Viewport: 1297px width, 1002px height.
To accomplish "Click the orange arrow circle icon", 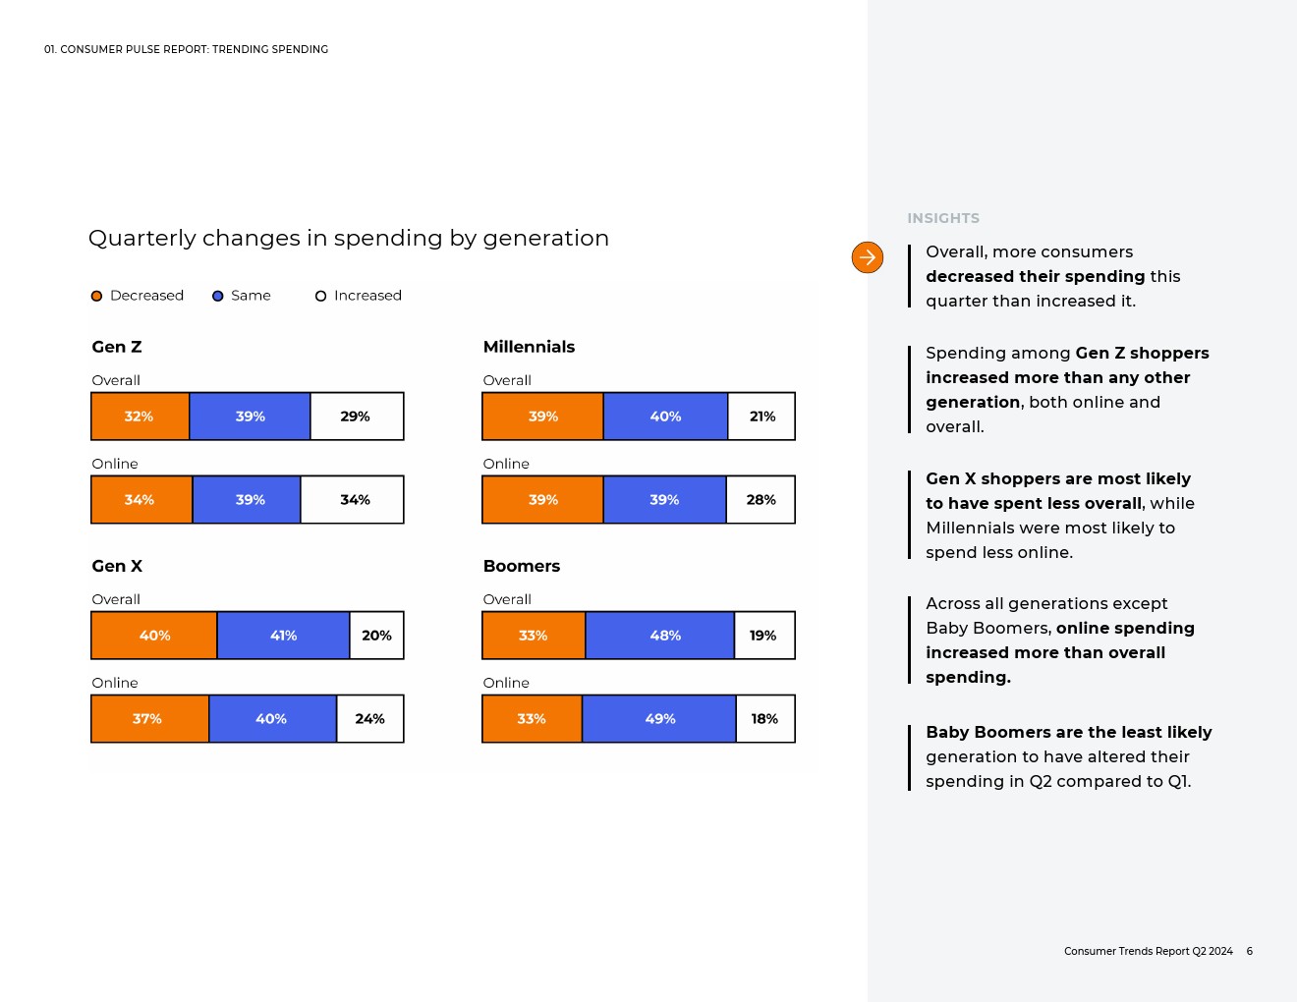I will (x=868, y=257).
